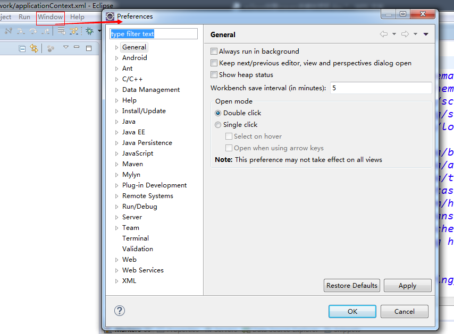The width and height of the screenshot is (454, 334).
Task: Check Keep next/previous editor dialog open
Action: point(214,63)
